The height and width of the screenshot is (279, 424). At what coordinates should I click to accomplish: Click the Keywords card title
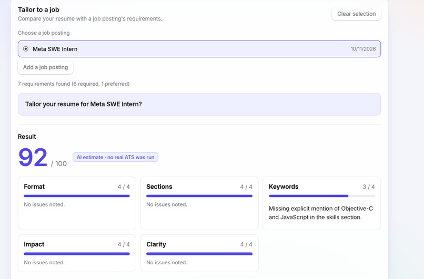point(284,187)
